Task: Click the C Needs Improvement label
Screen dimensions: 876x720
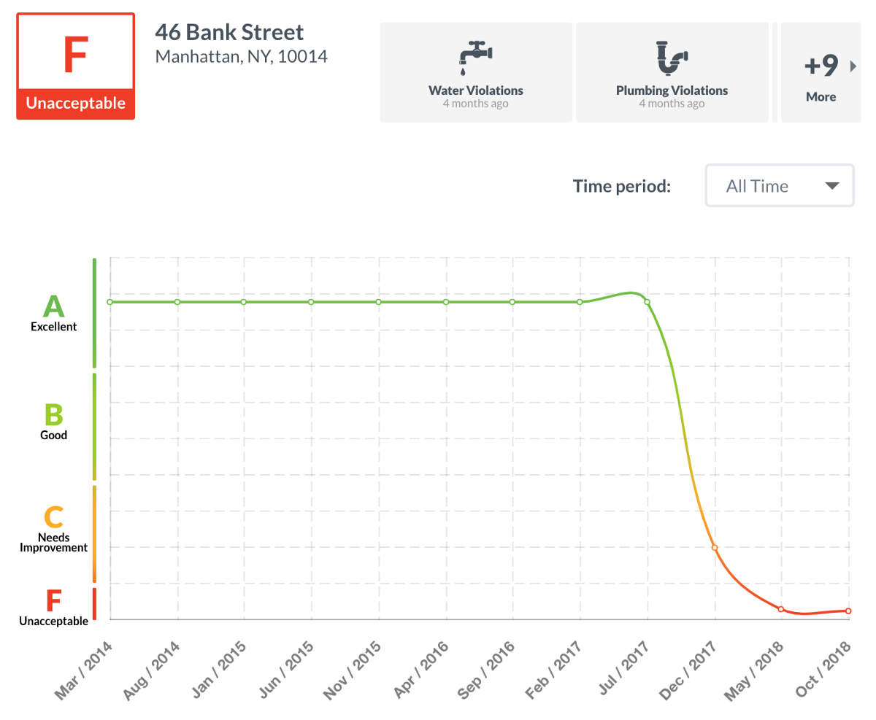Action: click(54, 528)
